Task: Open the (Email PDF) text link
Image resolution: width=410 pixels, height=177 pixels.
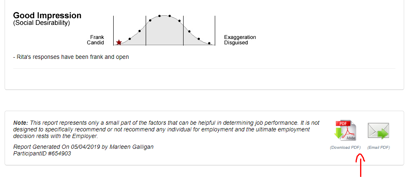Action: click(x=378, y=148)
